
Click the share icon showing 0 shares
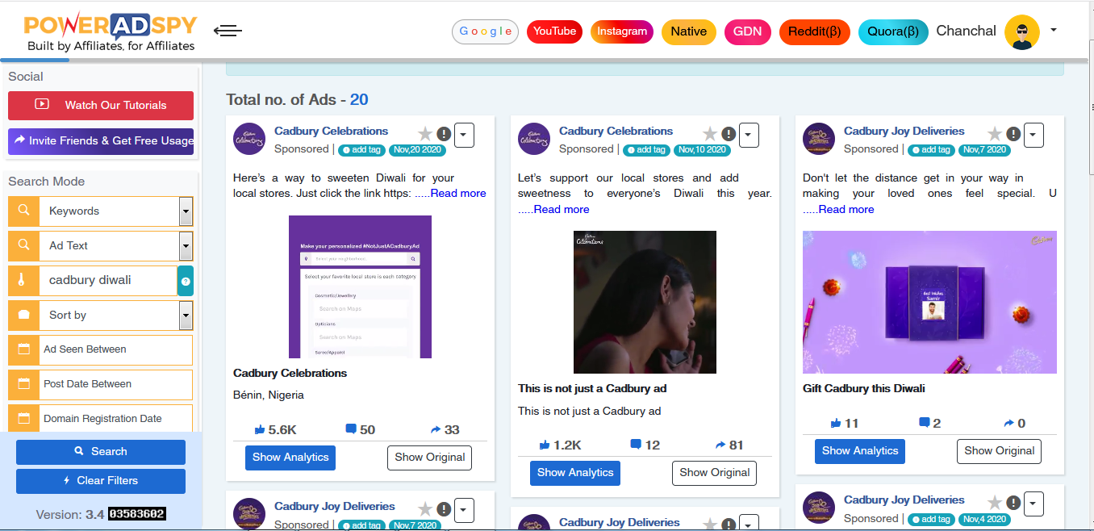(x=1009, y=424)
